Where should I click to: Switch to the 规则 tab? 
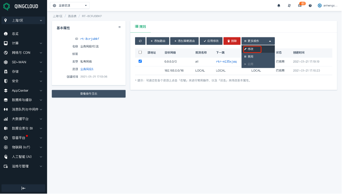pos(141,26)
